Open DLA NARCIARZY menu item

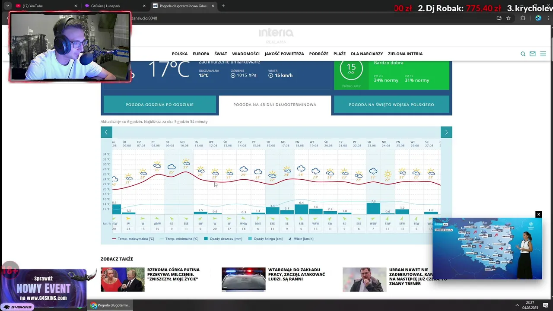pos(367,54)
